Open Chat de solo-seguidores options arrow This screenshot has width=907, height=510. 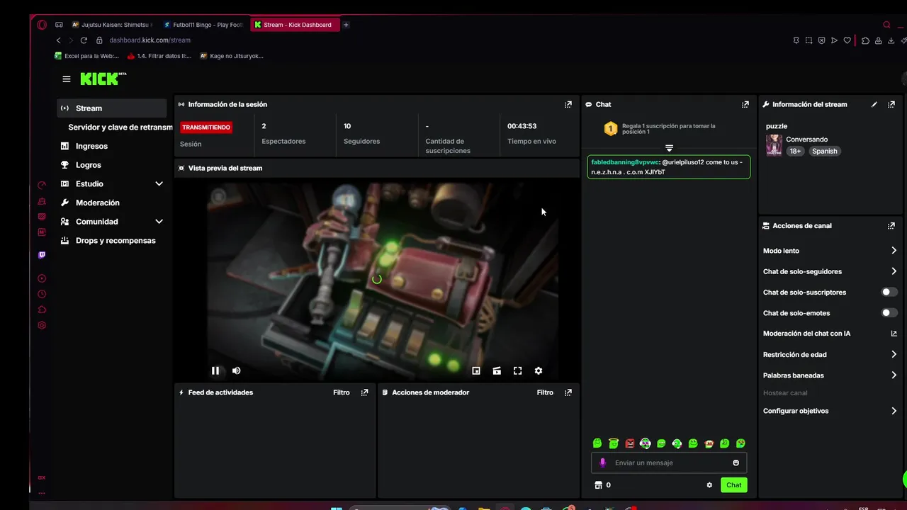point(894,271)
